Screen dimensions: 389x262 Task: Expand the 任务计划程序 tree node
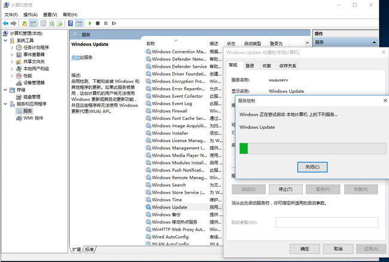coord(12,47)
